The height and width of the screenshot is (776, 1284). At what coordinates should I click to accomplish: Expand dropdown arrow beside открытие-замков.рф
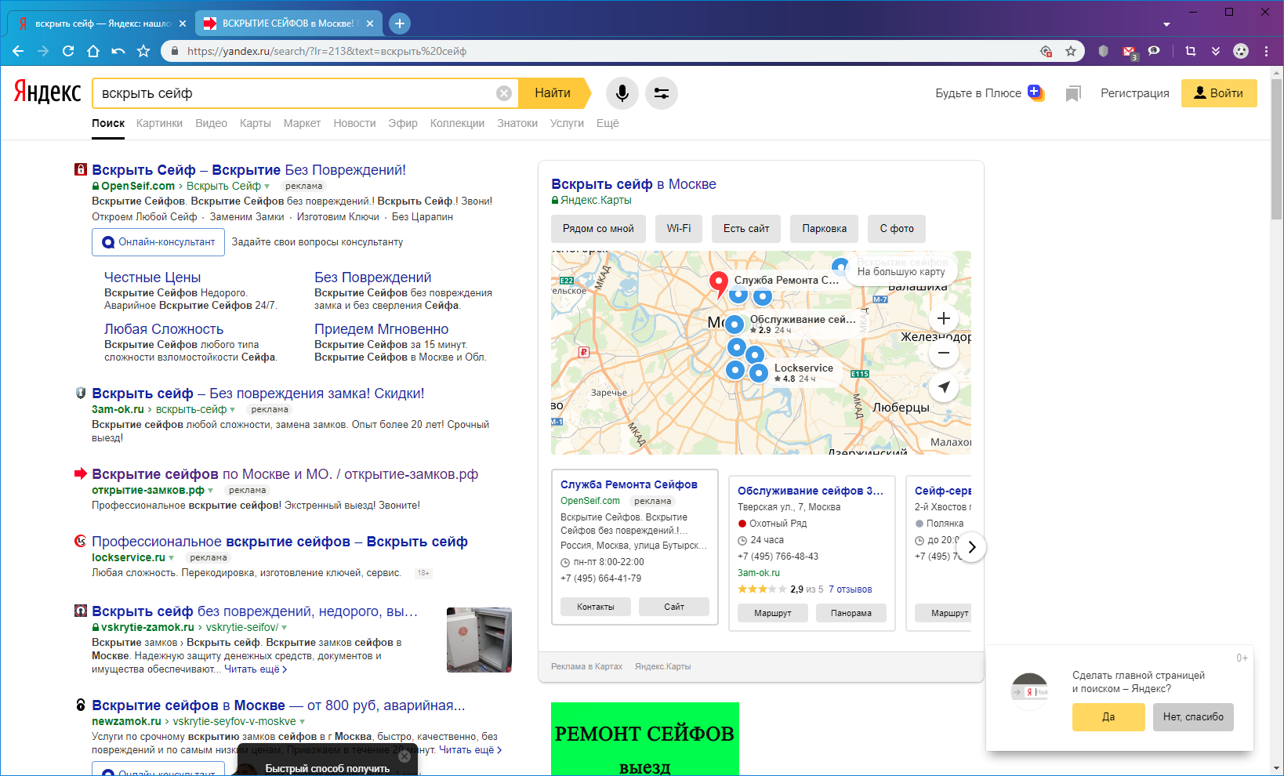click(211, 491)
